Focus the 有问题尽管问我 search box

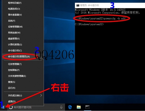(36, 107)
